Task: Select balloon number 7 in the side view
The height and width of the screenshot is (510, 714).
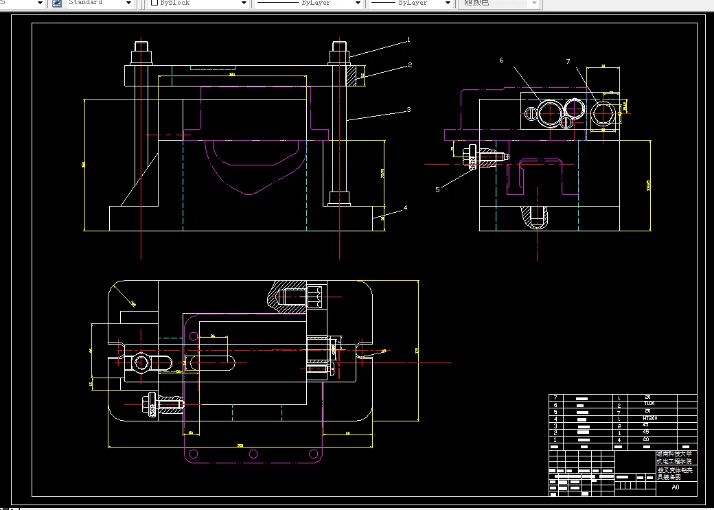Action: [x=568, y=62]
